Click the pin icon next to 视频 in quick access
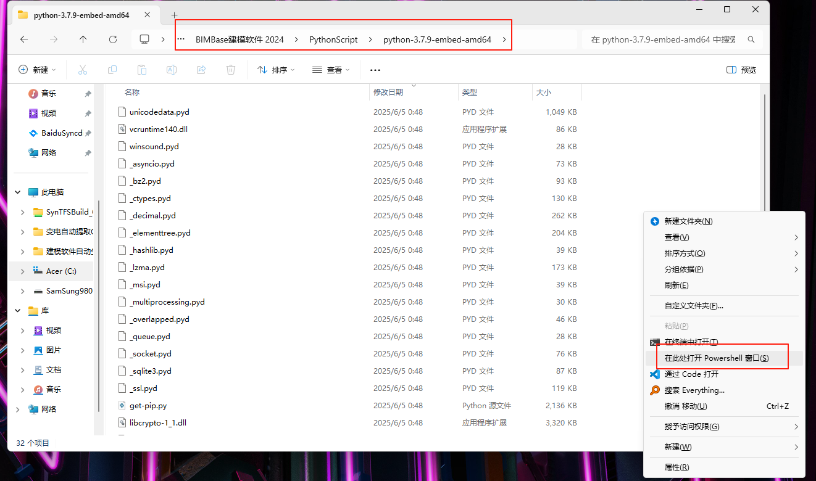 88,113
